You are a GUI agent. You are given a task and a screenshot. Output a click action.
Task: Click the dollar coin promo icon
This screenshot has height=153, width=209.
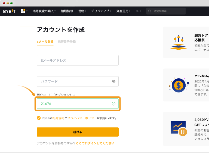point(179,85)
